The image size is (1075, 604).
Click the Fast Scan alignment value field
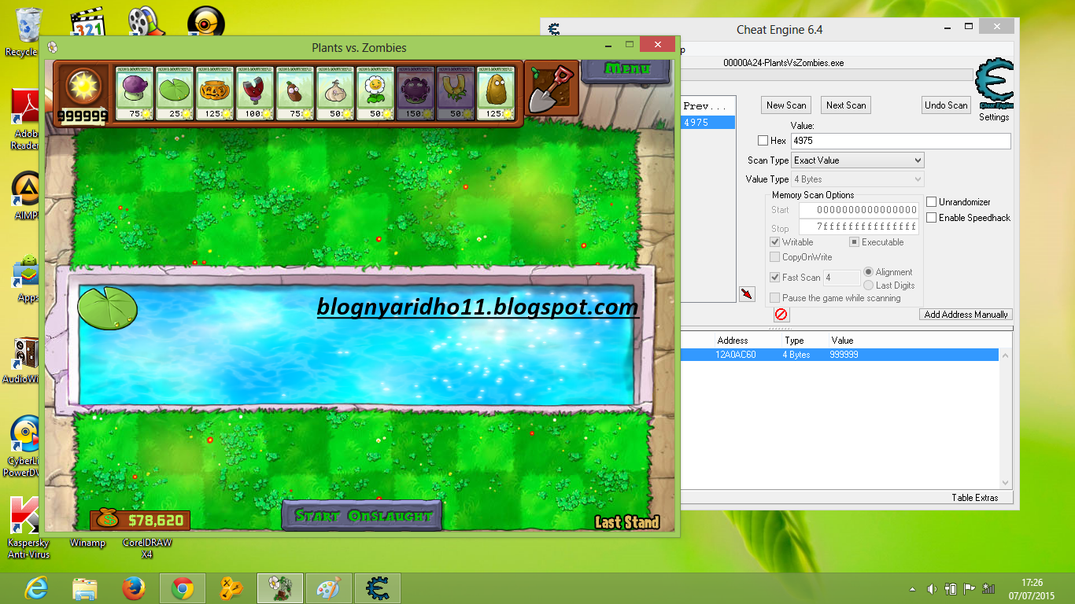[x=841, y=278]
